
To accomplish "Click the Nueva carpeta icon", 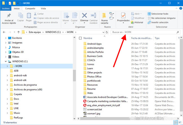I will point(104,17).
